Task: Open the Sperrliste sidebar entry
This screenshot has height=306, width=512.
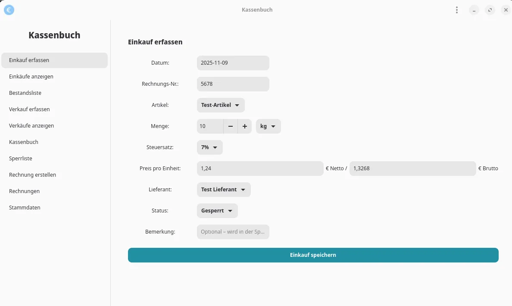Action: tap(21, 159)
